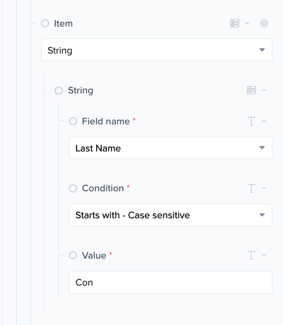Expand the chevron beside Field name's T icon
Image resolution: width=283 pixels, height=325 pixels.
coord(264,121)
